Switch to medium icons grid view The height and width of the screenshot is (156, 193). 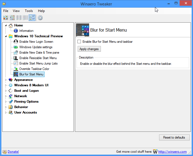pyautogui.click(x=12, y=18)
